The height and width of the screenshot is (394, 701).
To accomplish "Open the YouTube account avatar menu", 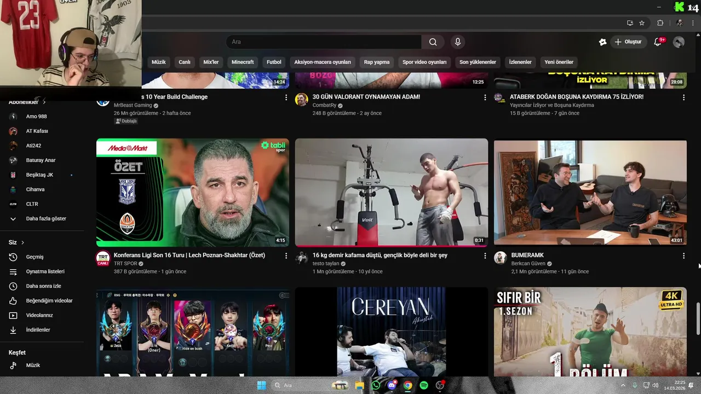I will click(x=679, y=42).
